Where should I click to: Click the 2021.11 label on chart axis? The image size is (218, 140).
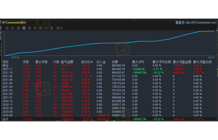211,57
